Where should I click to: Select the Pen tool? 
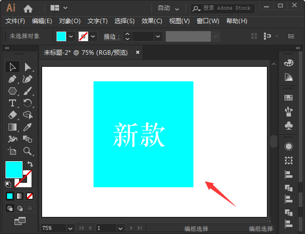[13, 79]
